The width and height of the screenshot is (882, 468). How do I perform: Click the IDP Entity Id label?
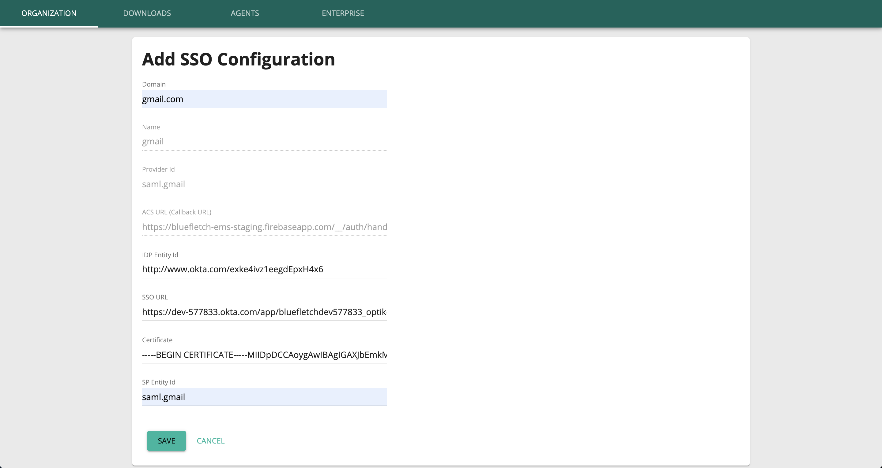pos(160,255)
